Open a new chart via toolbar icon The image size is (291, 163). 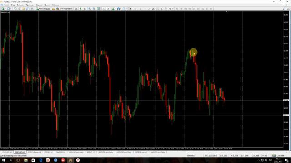[3, 9]
